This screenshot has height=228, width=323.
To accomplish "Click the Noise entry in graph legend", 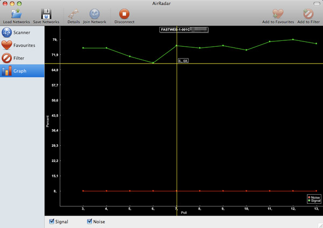I will coord(313,197).
